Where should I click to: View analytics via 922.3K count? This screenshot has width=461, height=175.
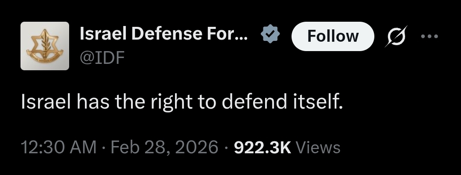[x=262, y=147]
